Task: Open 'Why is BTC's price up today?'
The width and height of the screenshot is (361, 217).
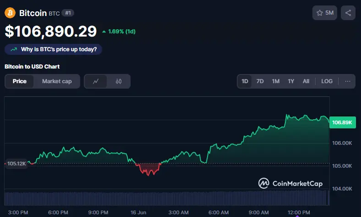Action: [x=53, y=49]
